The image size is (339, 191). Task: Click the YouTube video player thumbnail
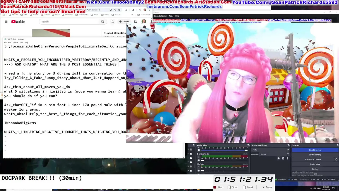[x=51, y=33]
